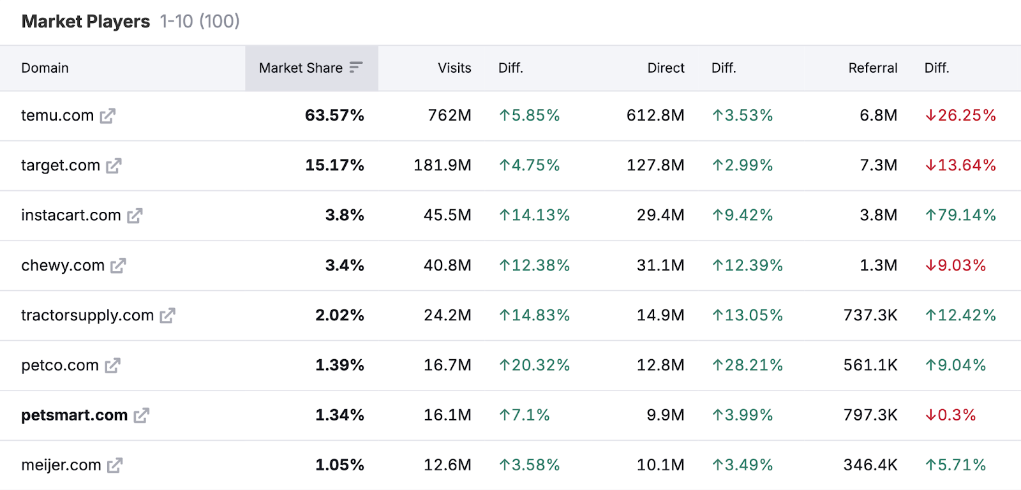This screenshot has width=1021, height=490.
Task: Open instacart.com using the external link icon
Action: pyautogui.click(x=135, y=216)
